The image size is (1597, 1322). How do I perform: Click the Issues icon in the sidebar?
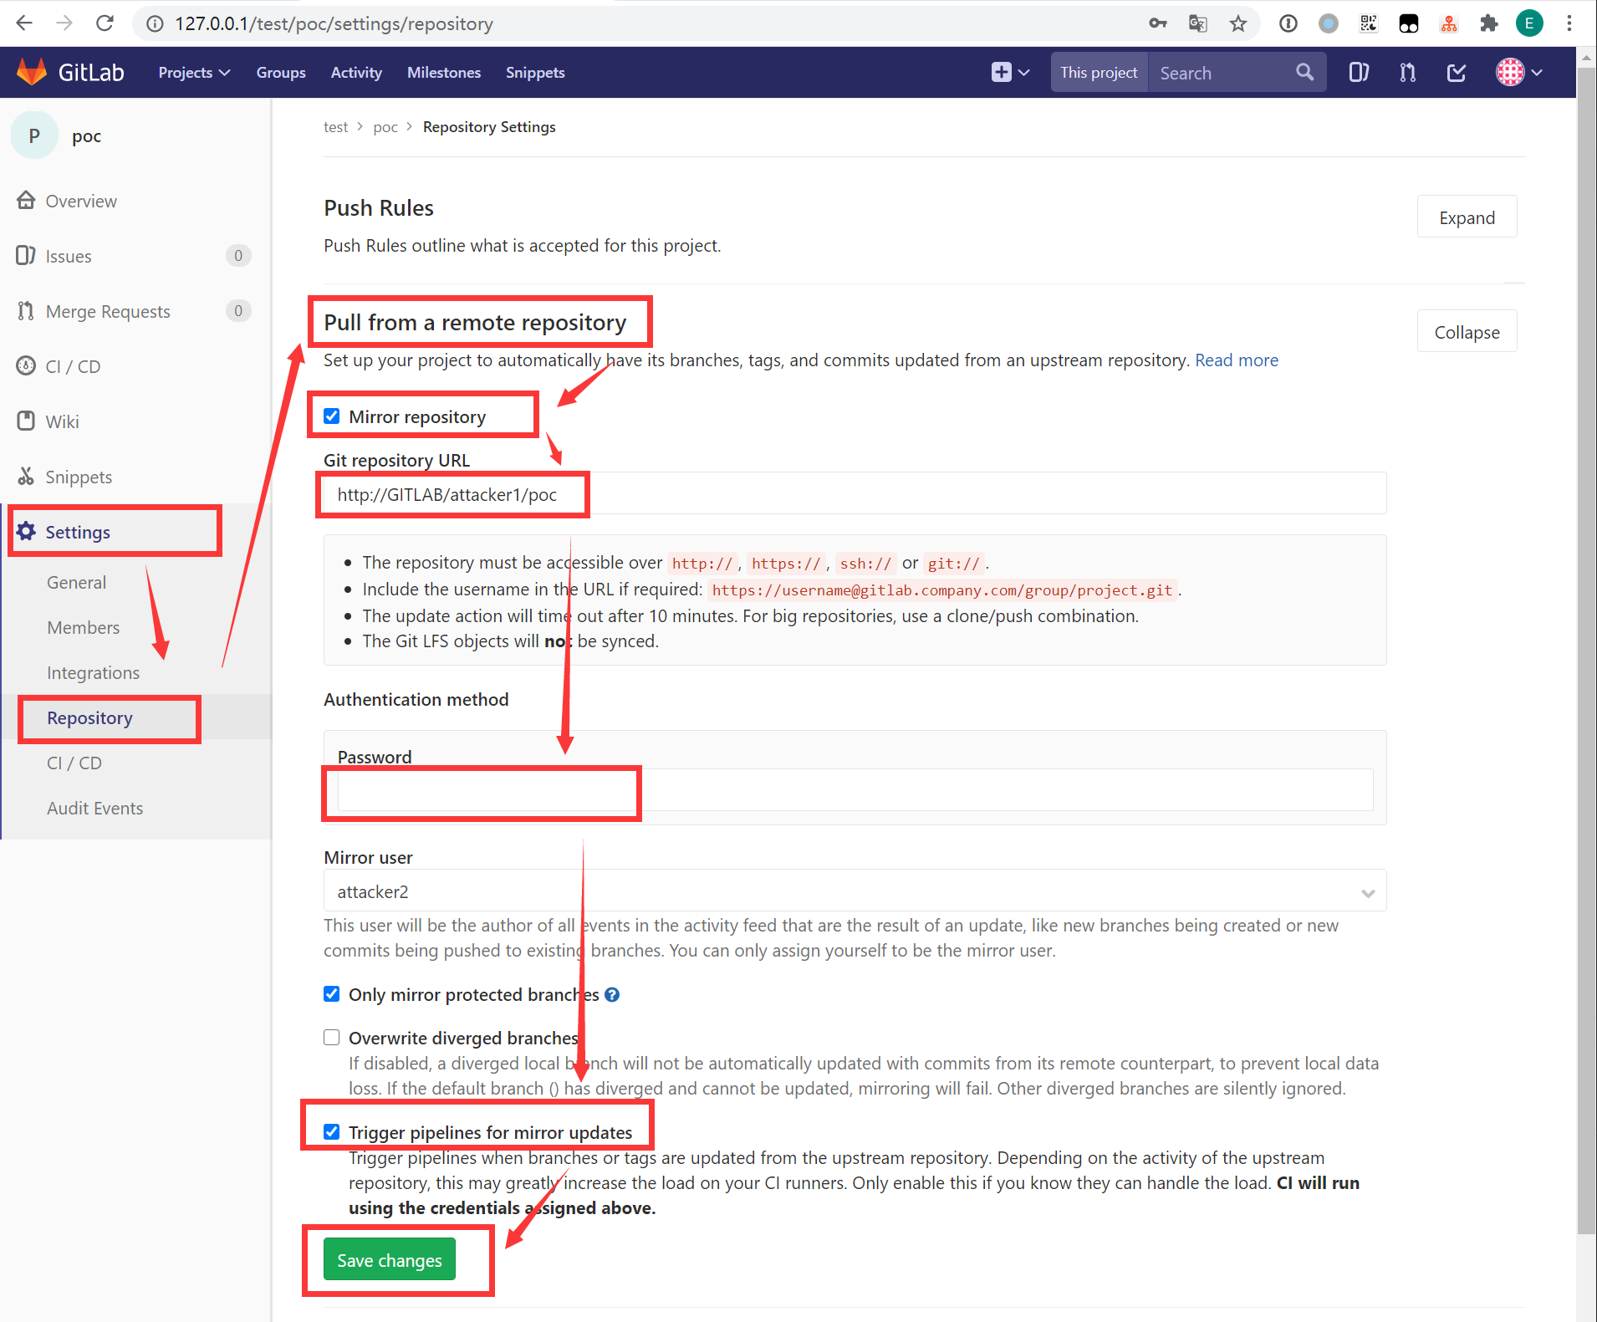(x=26, y=256)
